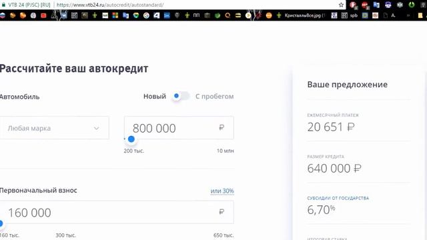Image resolution: width=427 pixels, height=240 pixels.
Task: Open the red Adblock Plus extension
Action: point(365,5)
